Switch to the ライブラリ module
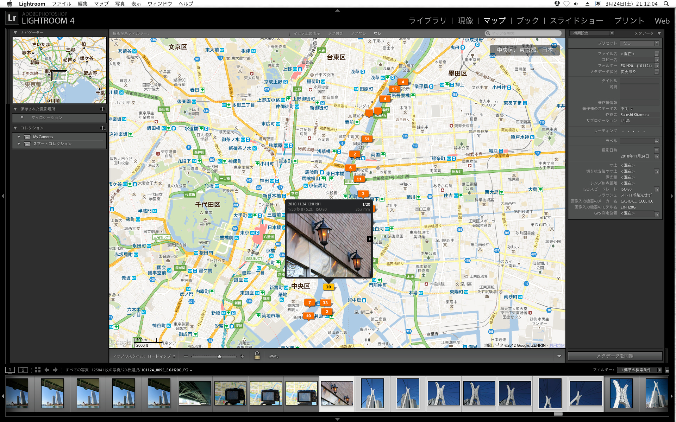 point(427,21)
